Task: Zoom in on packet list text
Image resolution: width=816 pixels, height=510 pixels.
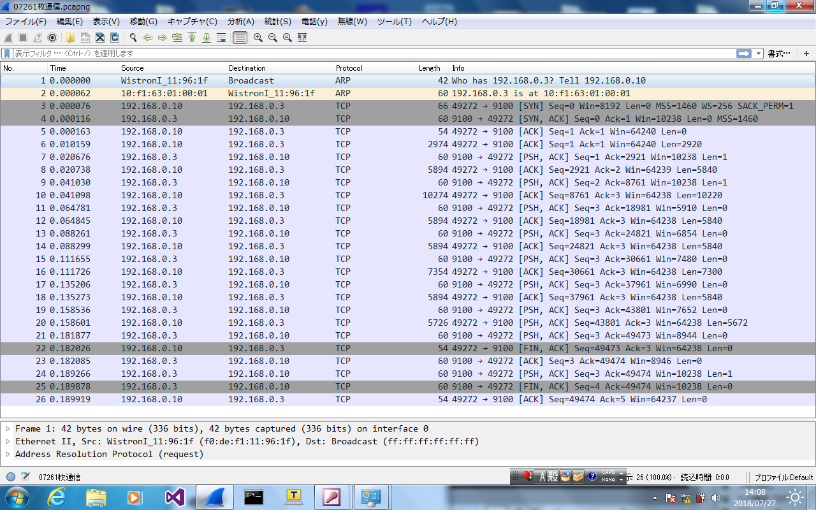Action: click(258, 38)
